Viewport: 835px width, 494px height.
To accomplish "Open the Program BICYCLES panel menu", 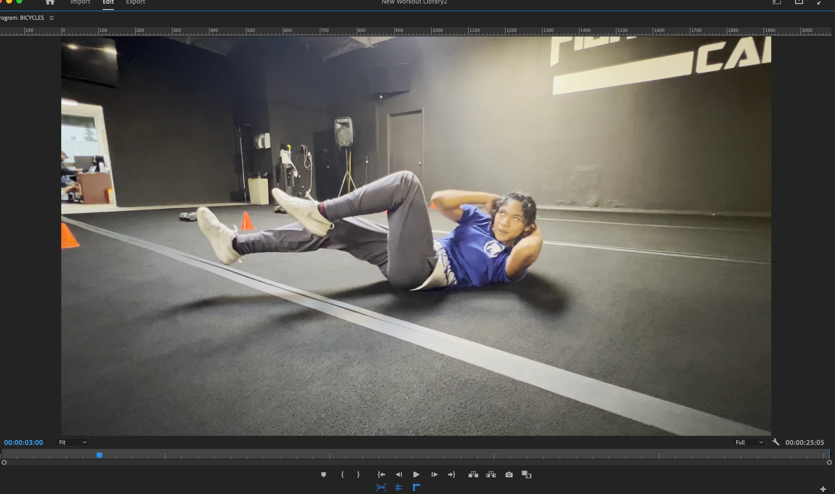I will point(52,18).
